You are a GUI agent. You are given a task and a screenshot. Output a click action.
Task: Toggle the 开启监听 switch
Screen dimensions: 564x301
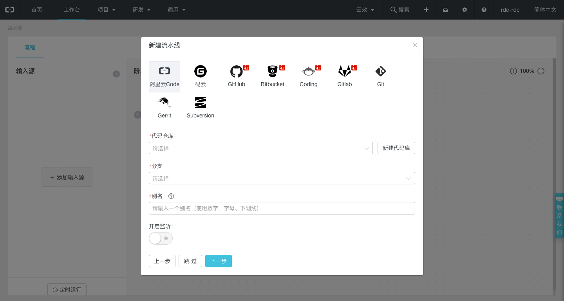click(161, 238)
